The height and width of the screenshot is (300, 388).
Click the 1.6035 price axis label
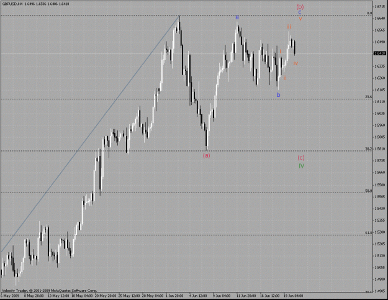point(380,114)
